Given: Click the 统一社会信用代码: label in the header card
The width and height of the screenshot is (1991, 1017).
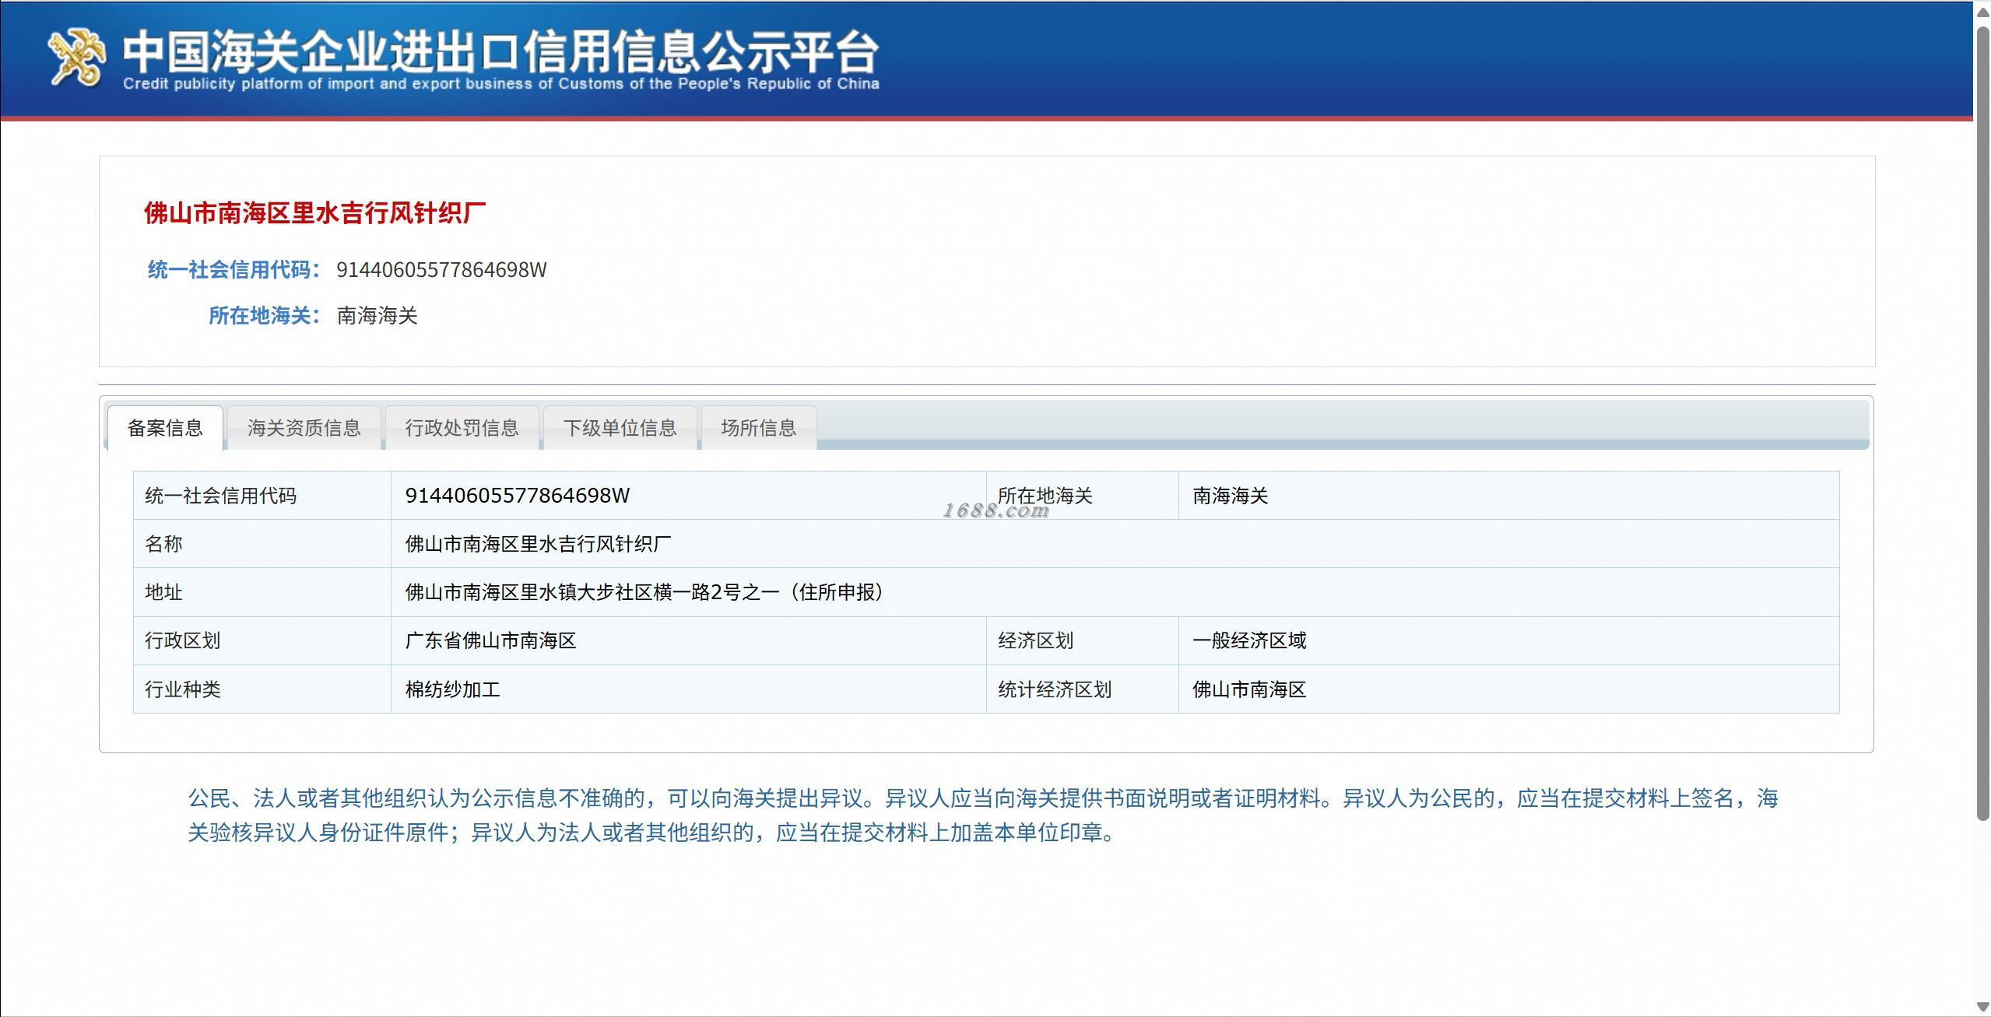Looking at the screenshot, I should 234,269.
